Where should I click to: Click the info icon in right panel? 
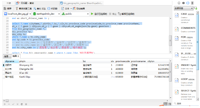179,3
